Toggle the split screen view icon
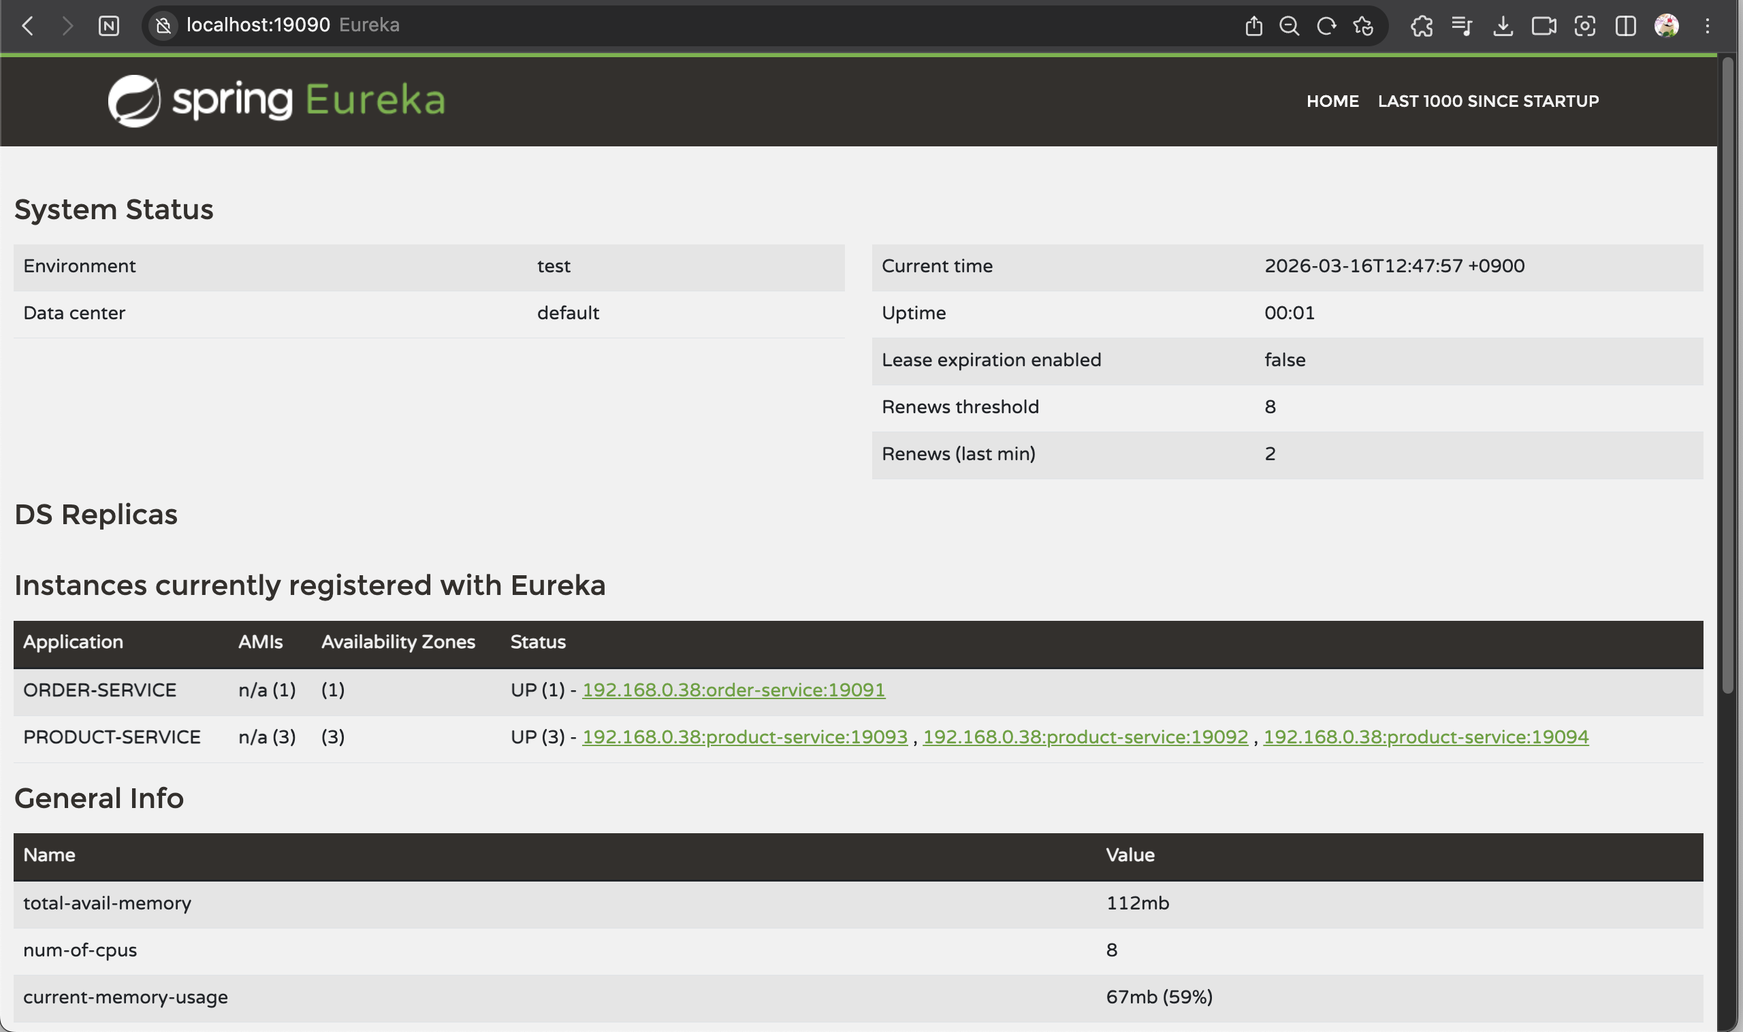The width and height of the screenshot is (1743, 1032). coord(1626,26)
